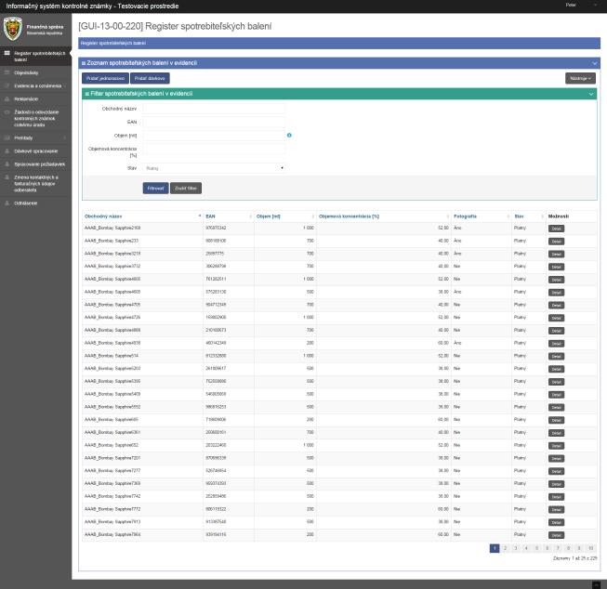
Task: Click the EAN filter input
Action: pos(214,122)
